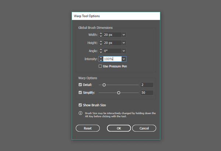
Task: Click the Height stepper up arrow
Action: (x=101, y=41)
